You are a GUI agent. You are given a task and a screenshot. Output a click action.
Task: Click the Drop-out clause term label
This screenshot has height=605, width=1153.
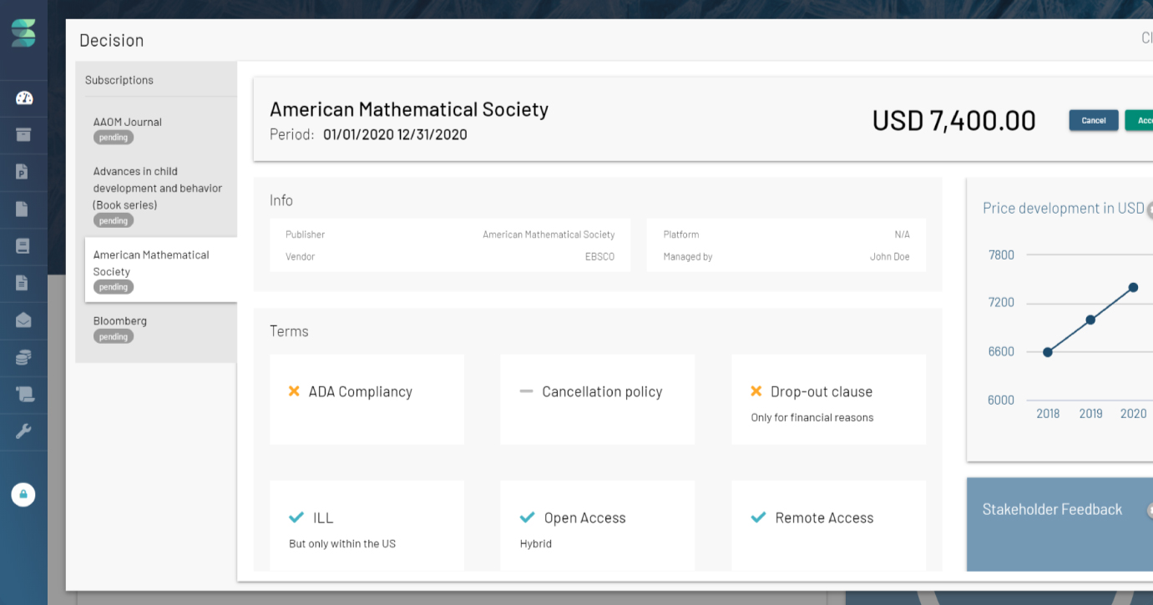[822, 391]
